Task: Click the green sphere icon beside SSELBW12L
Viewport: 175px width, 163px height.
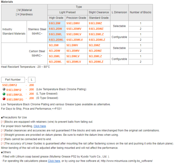Action: coord(4,94)
